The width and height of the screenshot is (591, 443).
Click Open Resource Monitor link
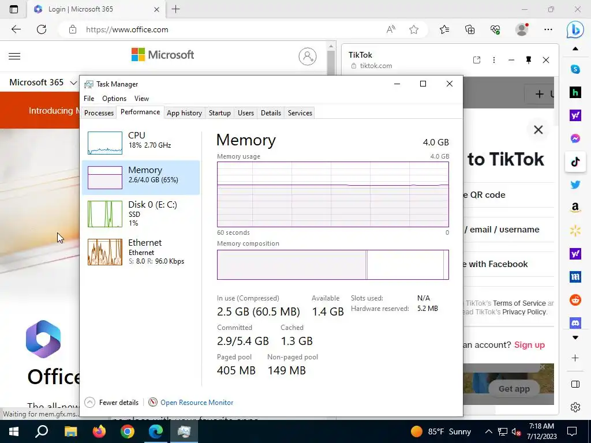(x=197, y=402)
